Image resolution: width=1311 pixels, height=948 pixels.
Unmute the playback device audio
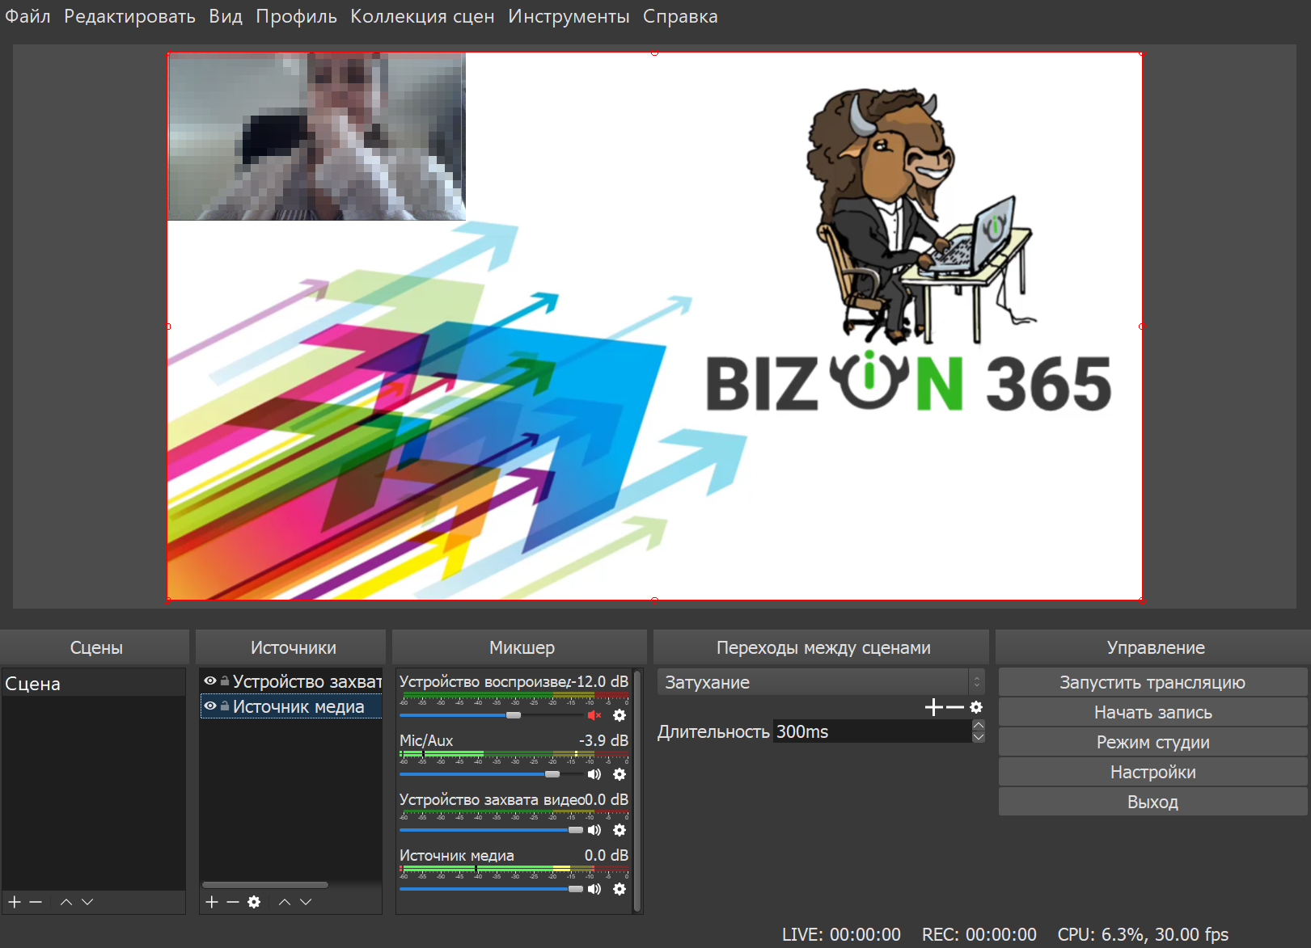pyautogui.click(x=594, y=715)
